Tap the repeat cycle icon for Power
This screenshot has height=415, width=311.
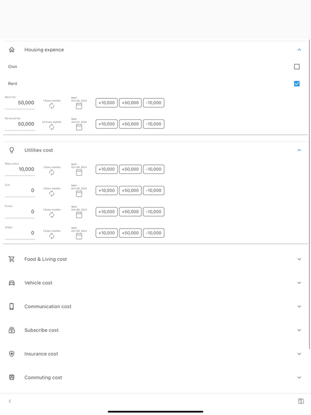(52, 215)
